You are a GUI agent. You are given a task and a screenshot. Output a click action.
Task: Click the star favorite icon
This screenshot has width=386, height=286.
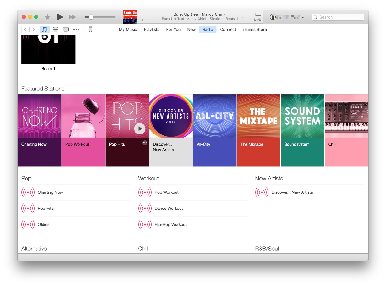(48, 17)
